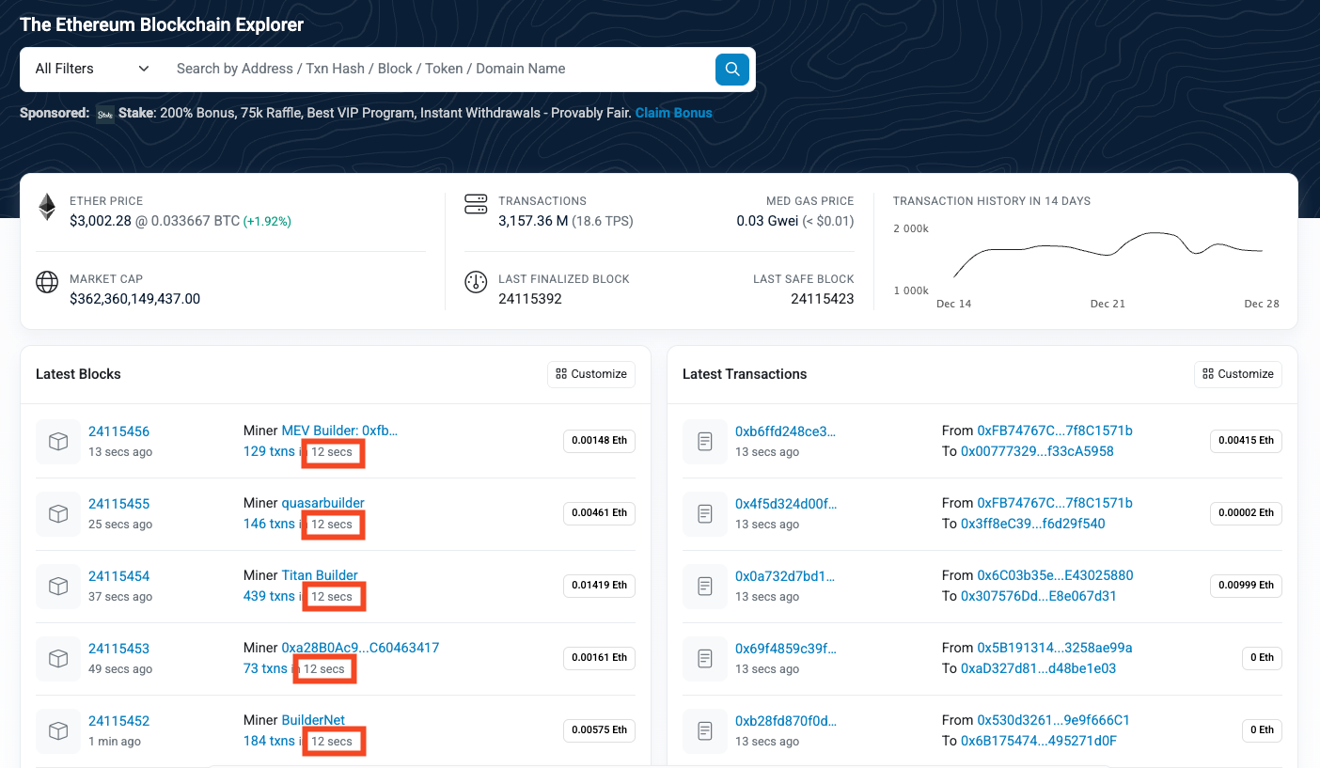Click the Stake sponsor logo icon
1320x768 pixels.
104,113
